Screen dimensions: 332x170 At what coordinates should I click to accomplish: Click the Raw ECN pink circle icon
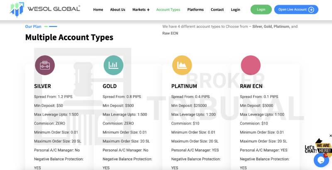point(251,65)
